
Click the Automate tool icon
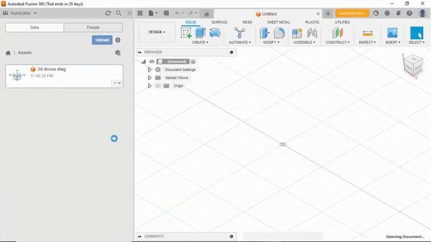pyautogui.click(x=240, y=33)
